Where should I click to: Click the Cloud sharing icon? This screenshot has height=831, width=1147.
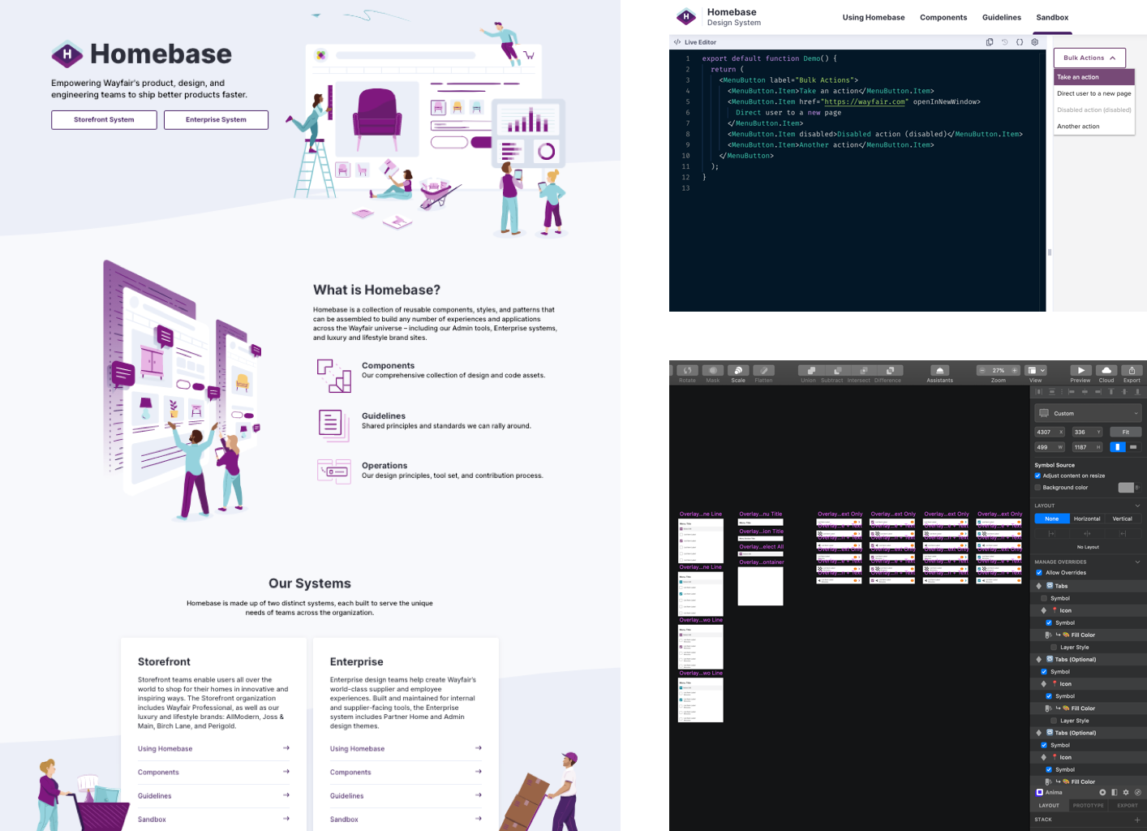[x=1106, y=370]
